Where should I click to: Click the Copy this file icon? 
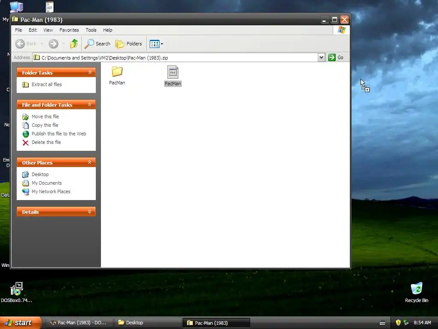point(25,126)
